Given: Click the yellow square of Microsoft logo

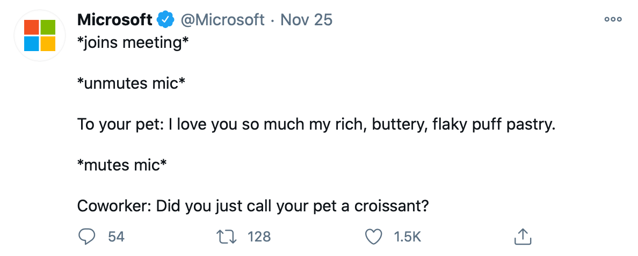Looking at the screenshot, I should point(48,44).
